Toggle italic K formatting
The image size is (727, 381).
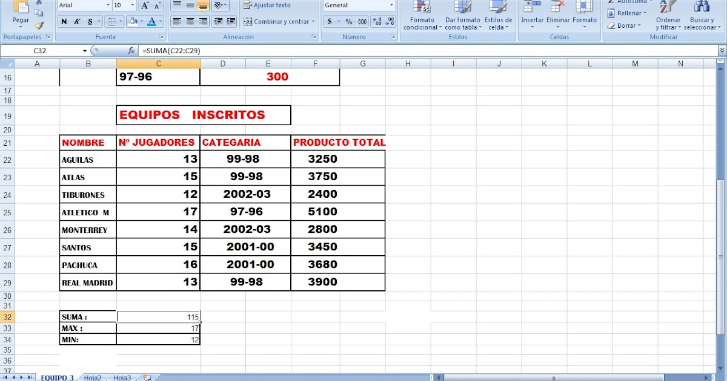(77, 22)
